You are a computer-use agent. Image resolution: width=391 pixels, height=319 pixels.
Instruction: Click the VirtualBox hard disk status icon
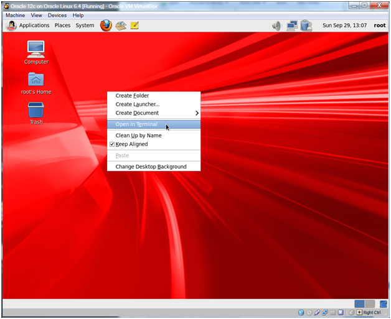click(301, 312)
